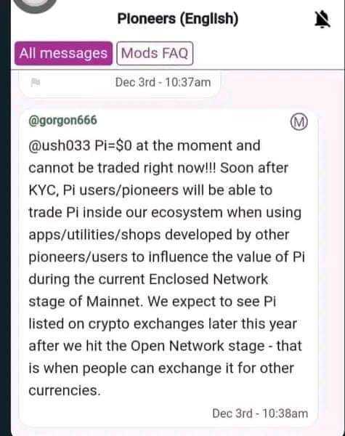Click the Dec 3rd - 10:38am timestamp
This screenshot has width=345, height=436.
pos(260,413)
